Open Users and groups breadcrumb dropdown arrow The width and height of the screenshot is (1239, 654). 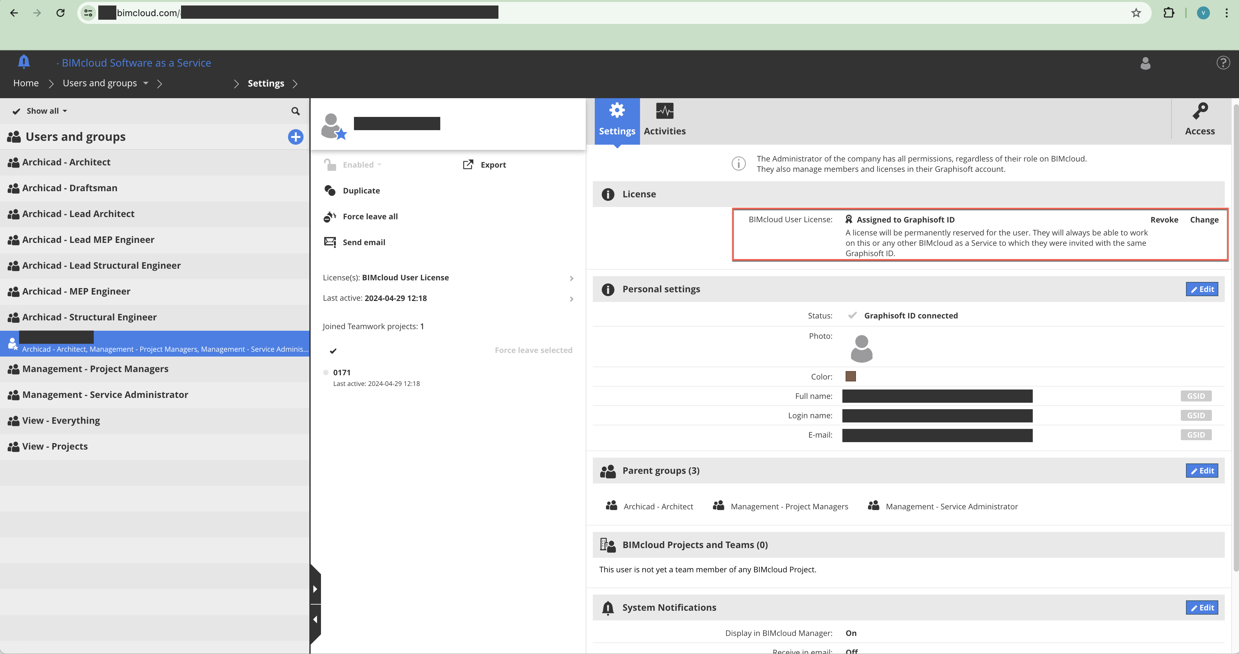coord(146,83)
